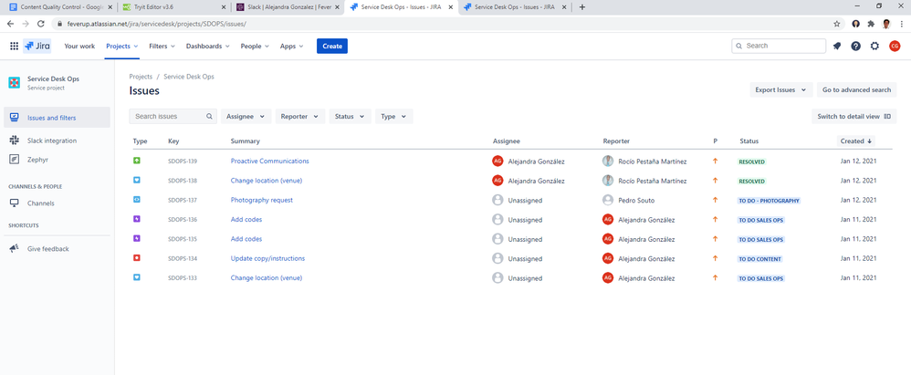The height and width of the screenshot is (375, 911).
Task: Open browser extensions puzzle icon
Action: [871, 24]
